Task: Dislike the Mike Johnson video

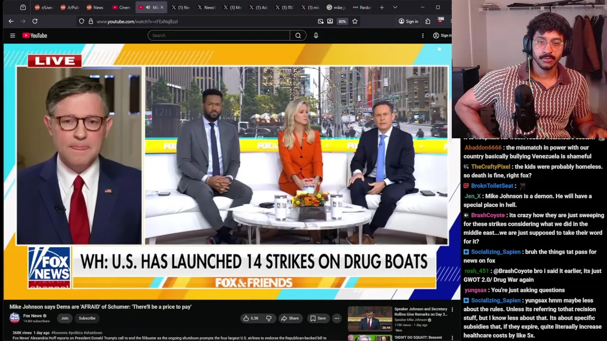Action: (269, 318)
